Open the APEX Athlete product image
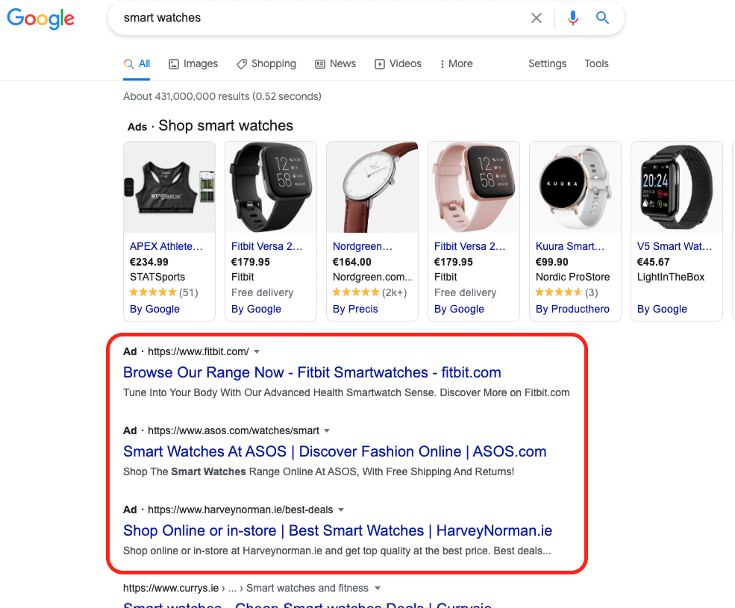This screenshot has width=735, height=608. [x=169, y=187]
